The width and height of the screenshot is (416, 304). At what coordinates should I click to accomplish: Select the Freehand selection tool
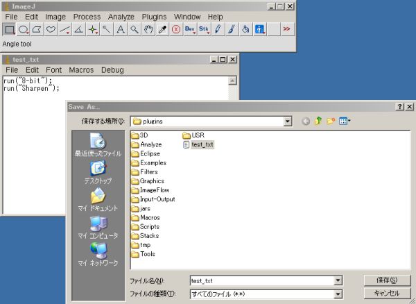(x=51, y=29)
